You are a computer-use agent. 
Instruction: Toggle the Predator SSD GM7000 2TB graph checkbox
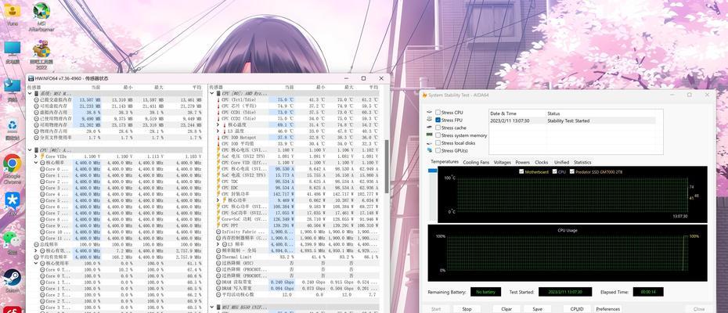click(572, 172)
